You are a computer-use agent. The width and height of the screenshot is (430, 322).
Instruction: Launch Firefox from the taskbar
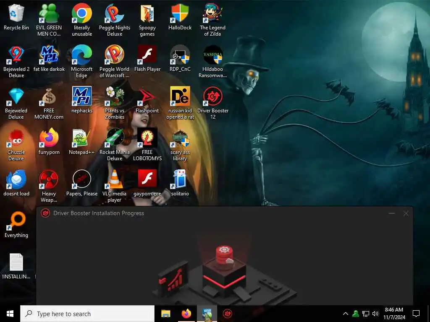186,314
